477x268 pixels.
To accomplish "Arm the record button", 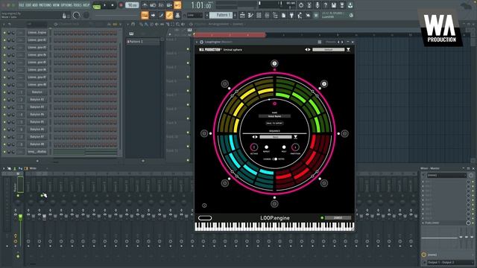I will click(x=121, y=5).
